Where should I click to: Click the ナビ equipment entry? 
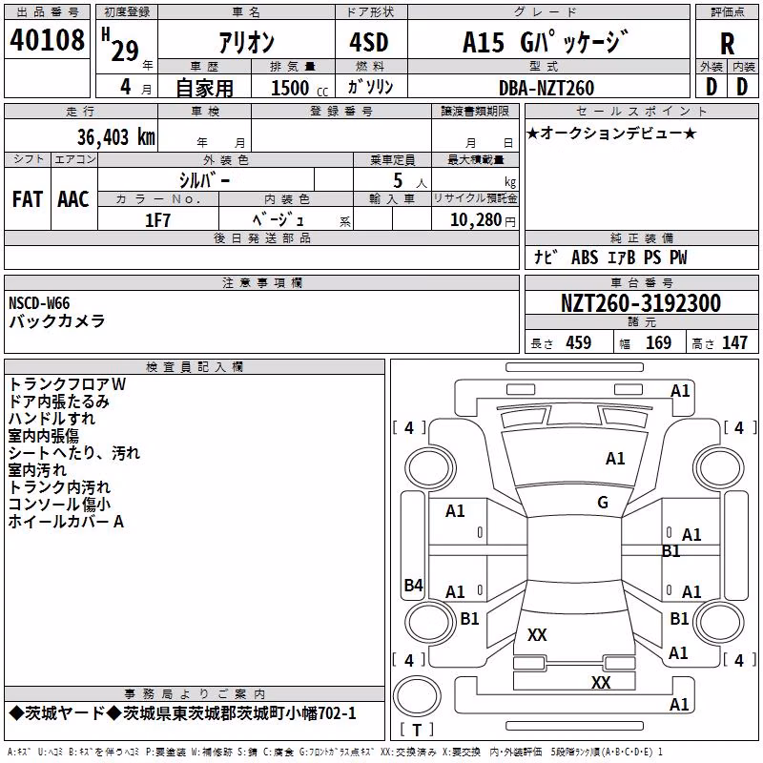545,257
